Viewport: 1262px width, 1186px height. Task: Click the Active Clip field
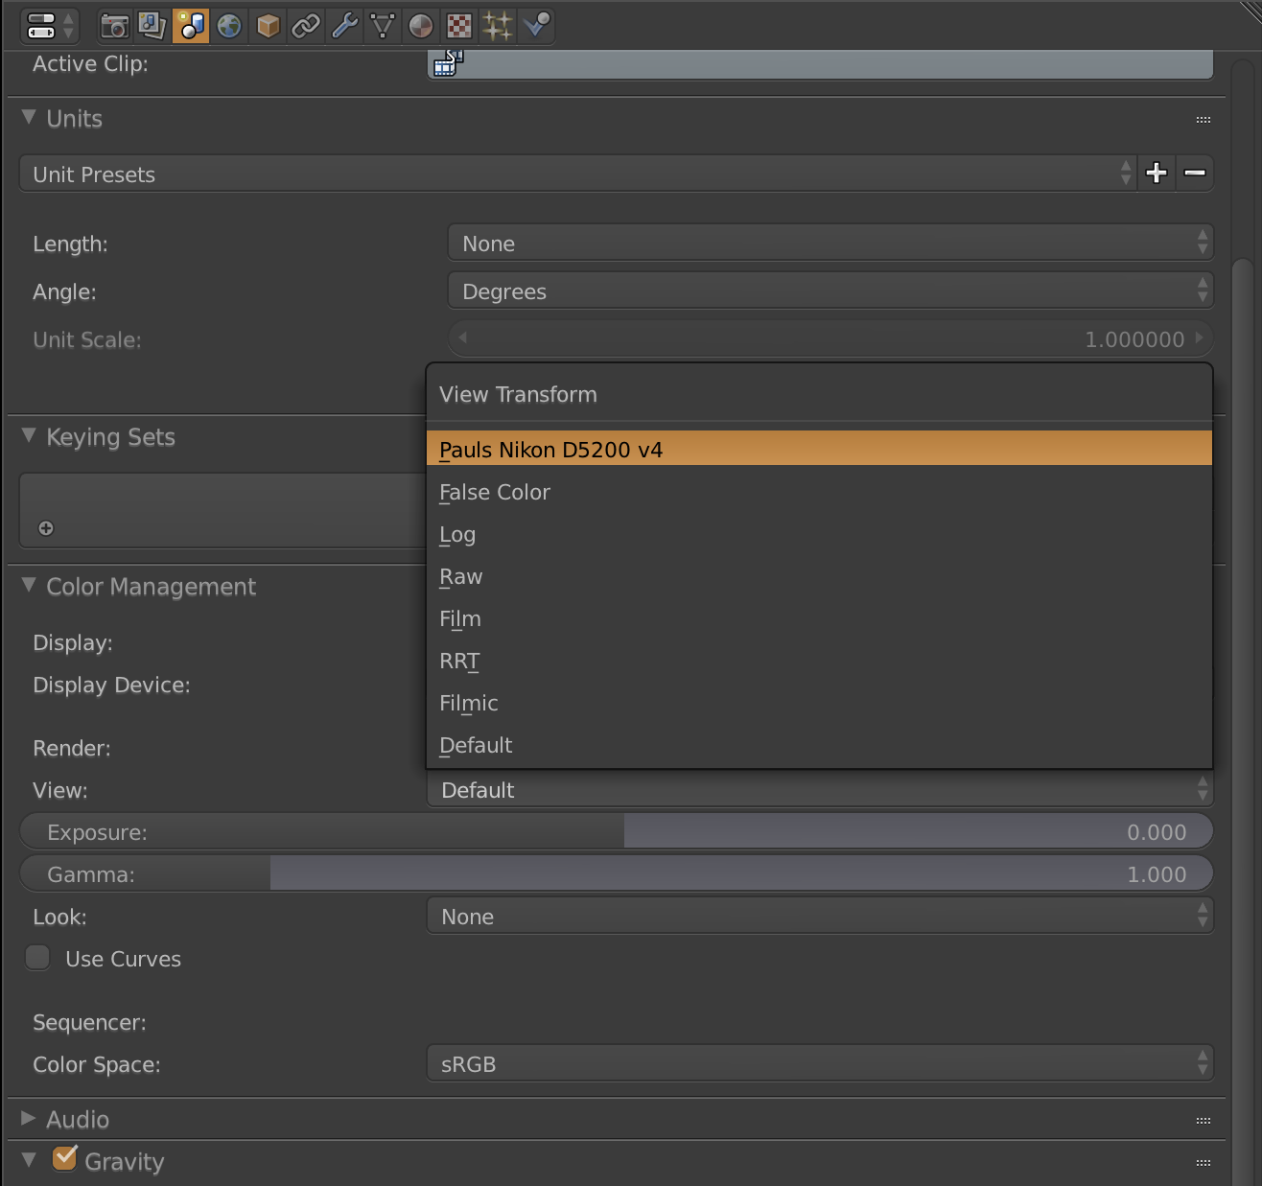click(x=820, y=63)
